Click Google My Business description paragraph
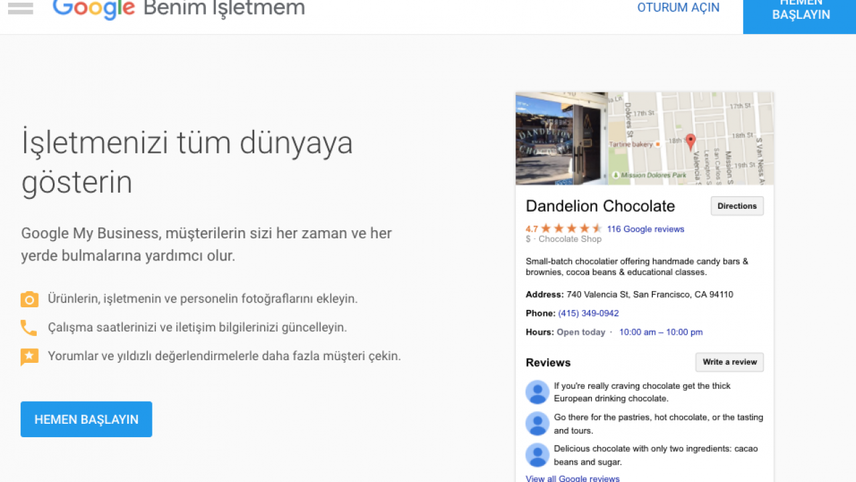This screenshot has width=856, height=482. click(x=207, y=244)
